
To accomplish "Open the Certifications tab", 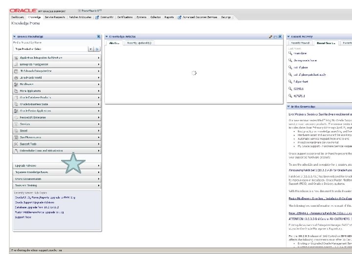I will (x=125, y=17).
